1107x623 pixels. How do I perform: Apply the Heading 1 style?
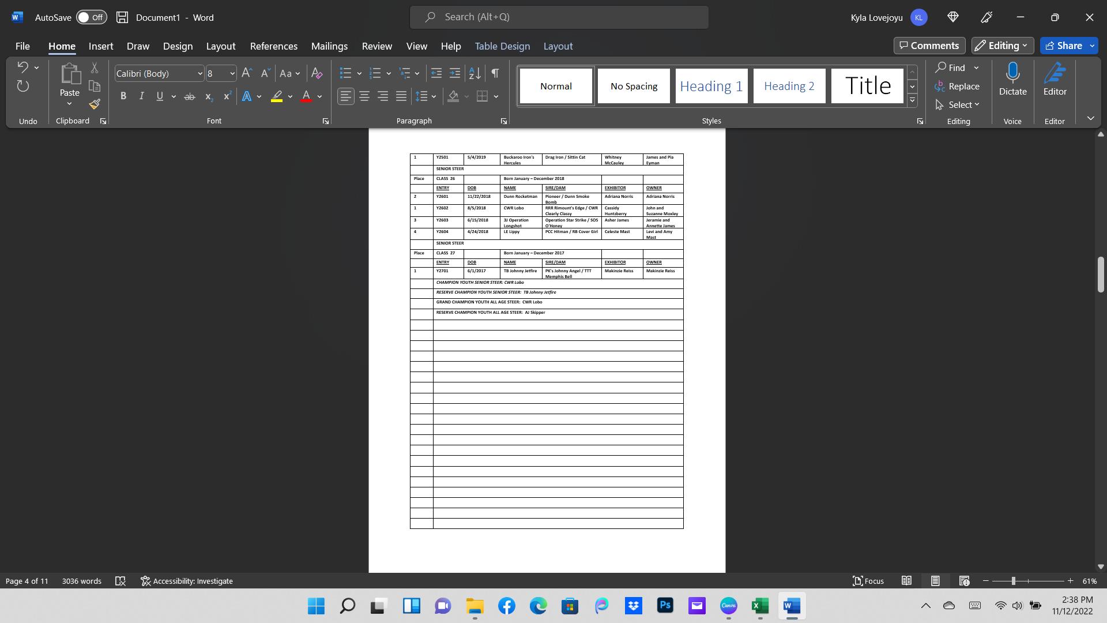711,86
